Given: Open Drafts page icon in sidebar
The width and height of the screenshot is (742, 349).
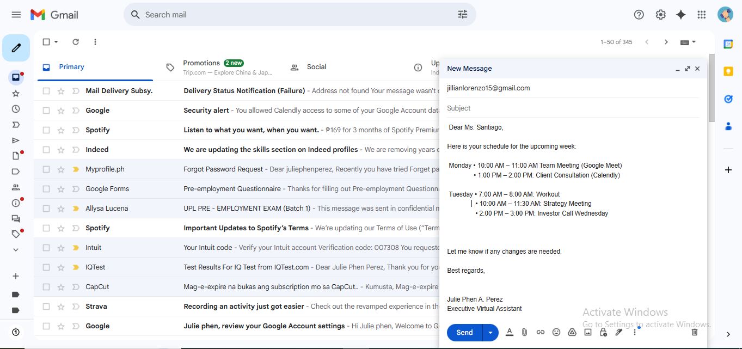Looking at the screenshot, I should point(16,156).
